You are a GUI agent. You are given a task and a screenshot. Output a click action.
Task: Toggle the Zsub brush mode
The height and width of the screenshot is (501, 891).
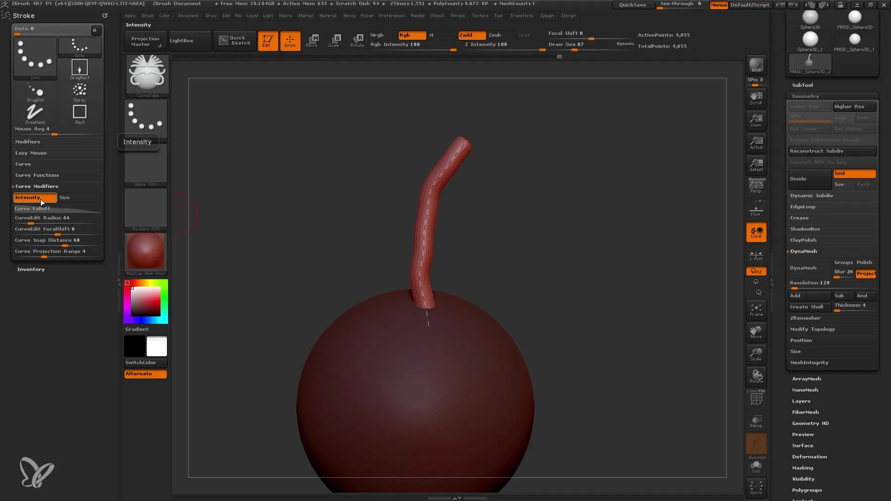coord(495,34)
